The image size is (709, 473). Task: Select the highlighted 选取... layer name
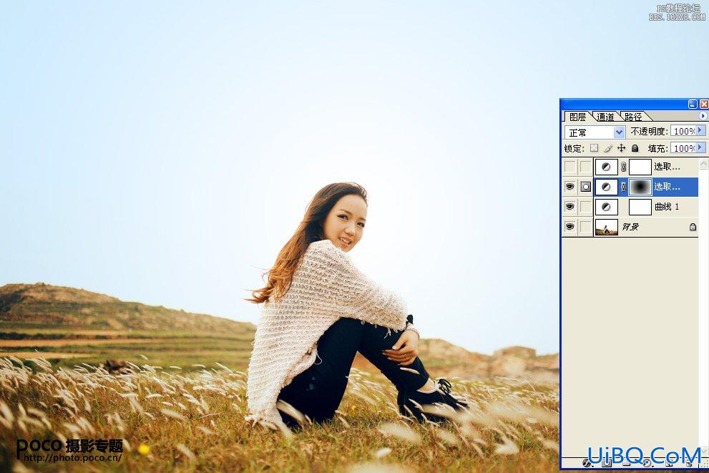pos(667,186)
